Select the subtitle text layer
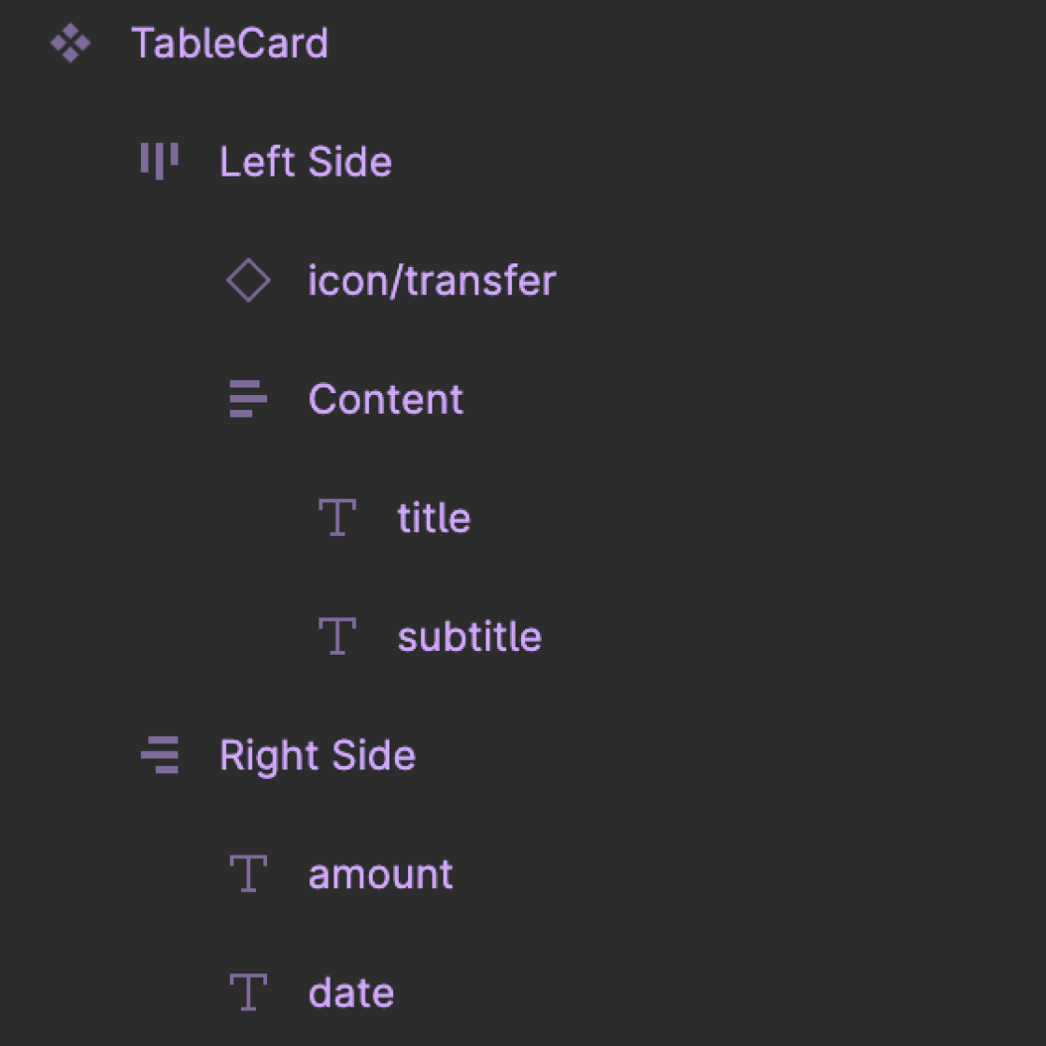1046x1046 pixels. coord(470,636)
